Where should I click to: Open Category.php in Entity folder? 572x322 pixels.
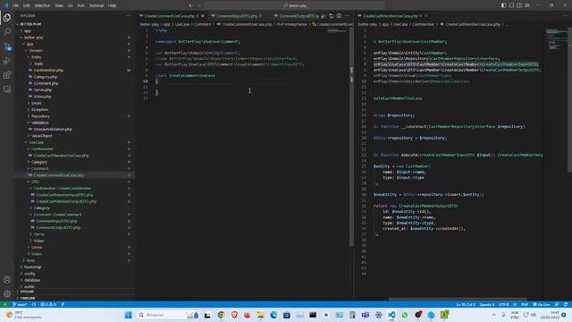tap(46, 77)
